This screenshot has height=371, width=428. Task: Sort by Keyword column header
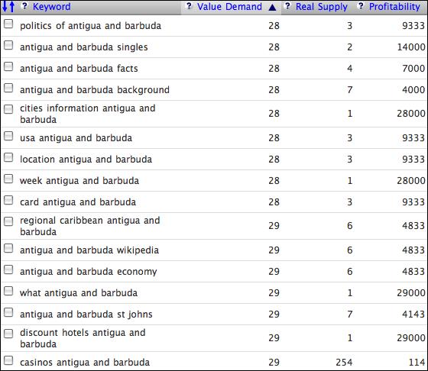click(x=52, y=7)
